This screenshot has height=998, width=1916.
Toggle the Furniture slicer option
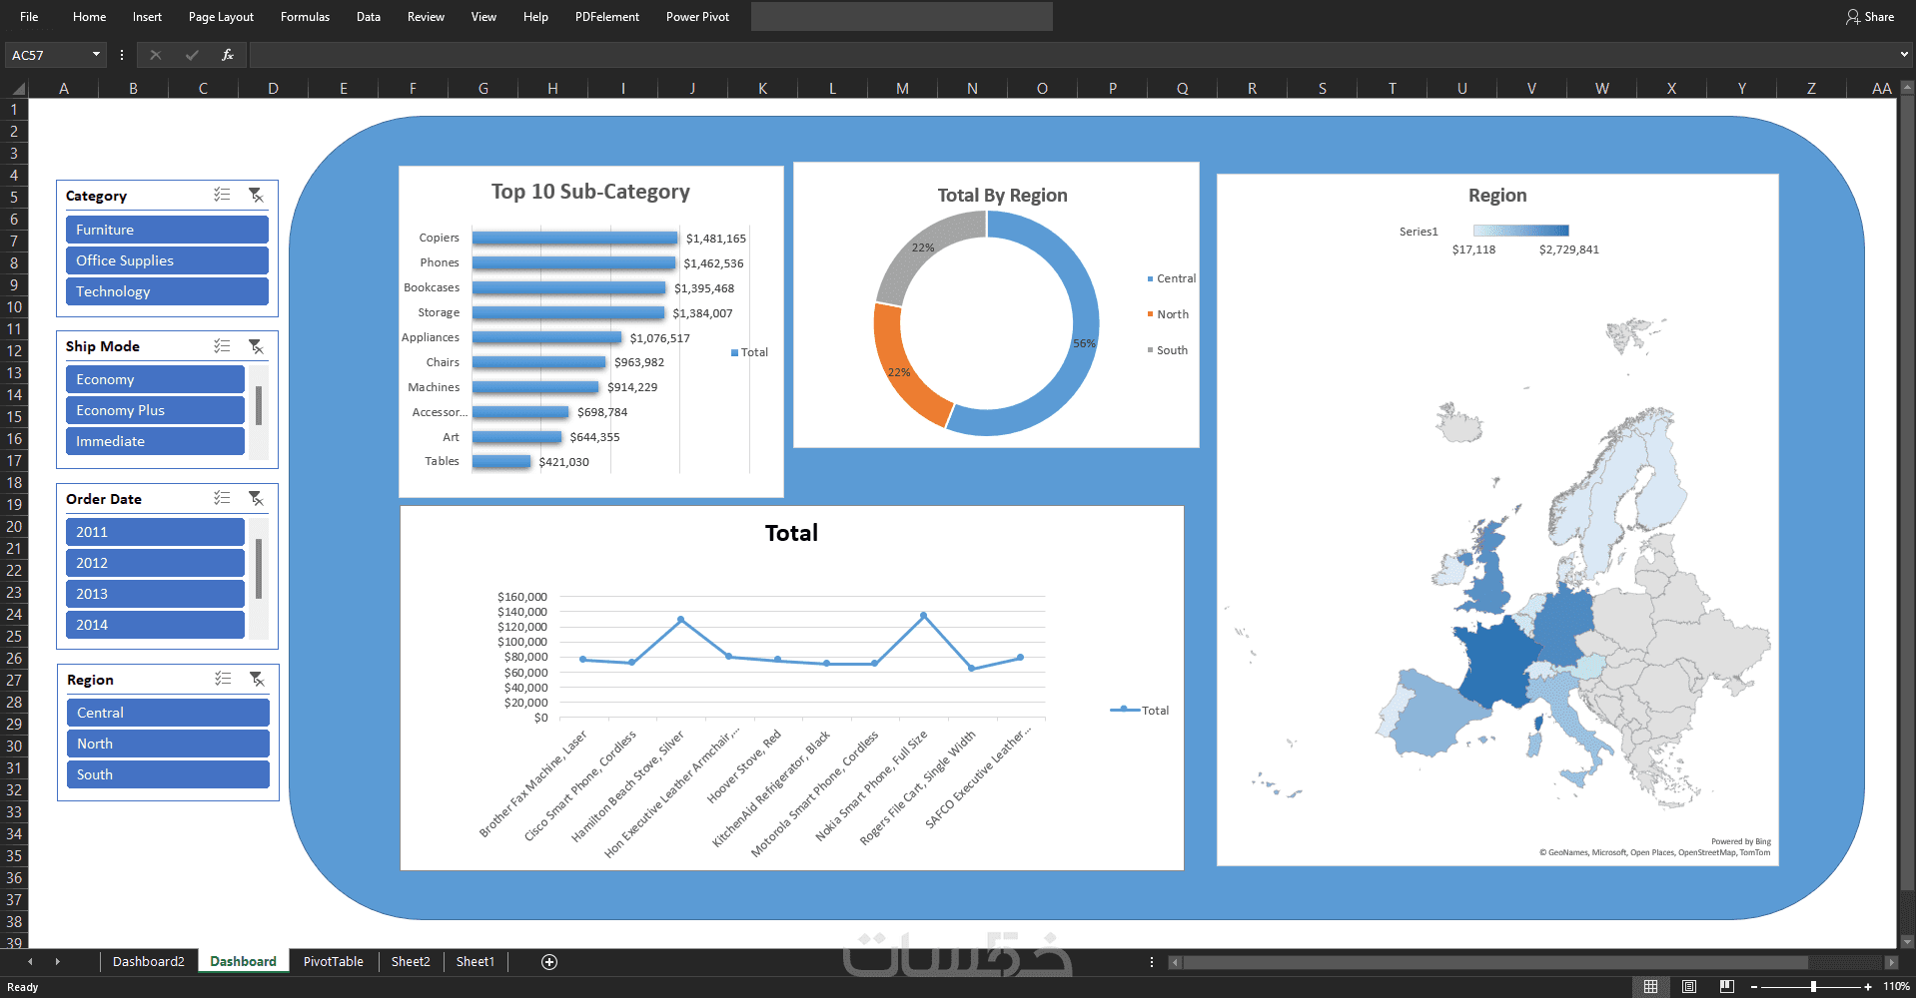(x=167, y=230)
